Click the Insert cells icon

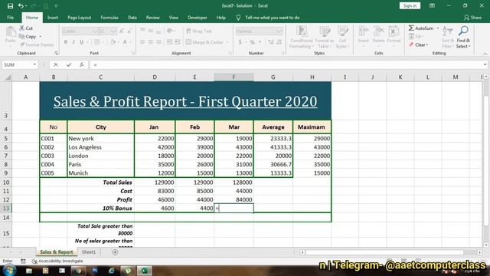(363, 31)
